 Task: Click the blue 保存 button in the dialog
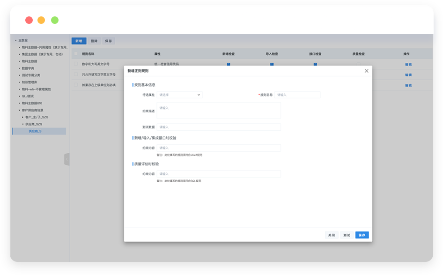point(362,235)
